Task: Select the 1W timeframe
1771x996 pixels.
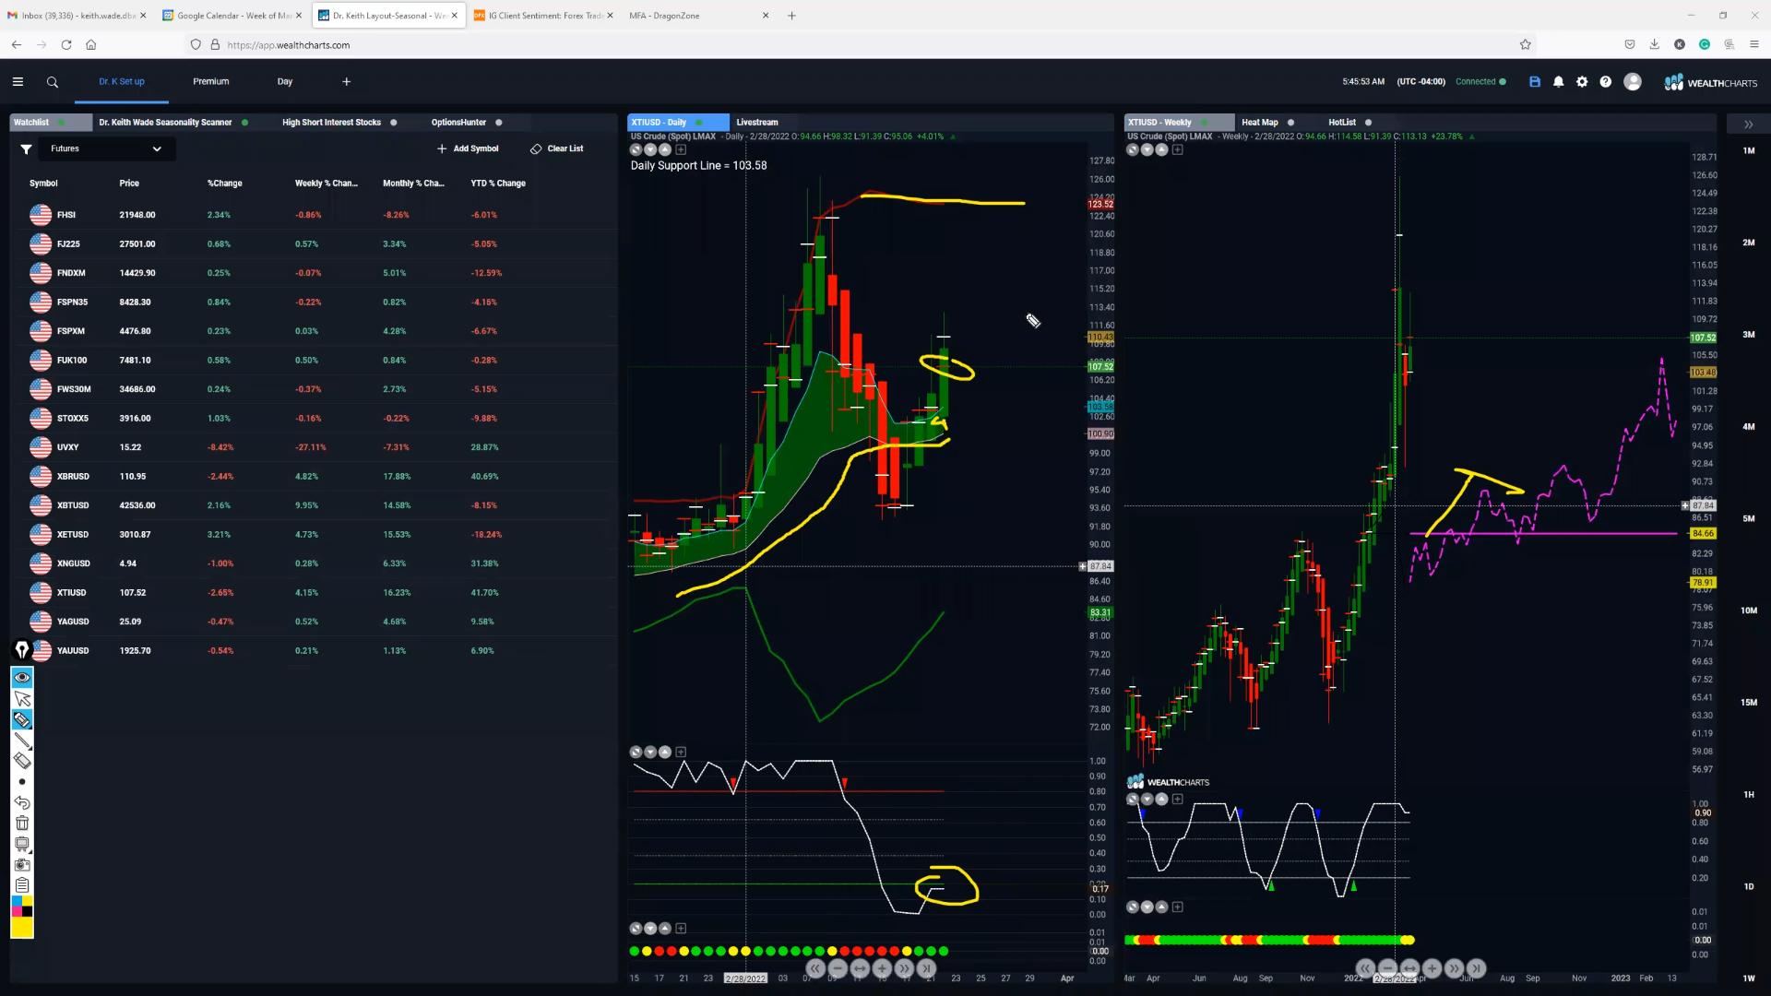Action: (x=1749, y=978)
